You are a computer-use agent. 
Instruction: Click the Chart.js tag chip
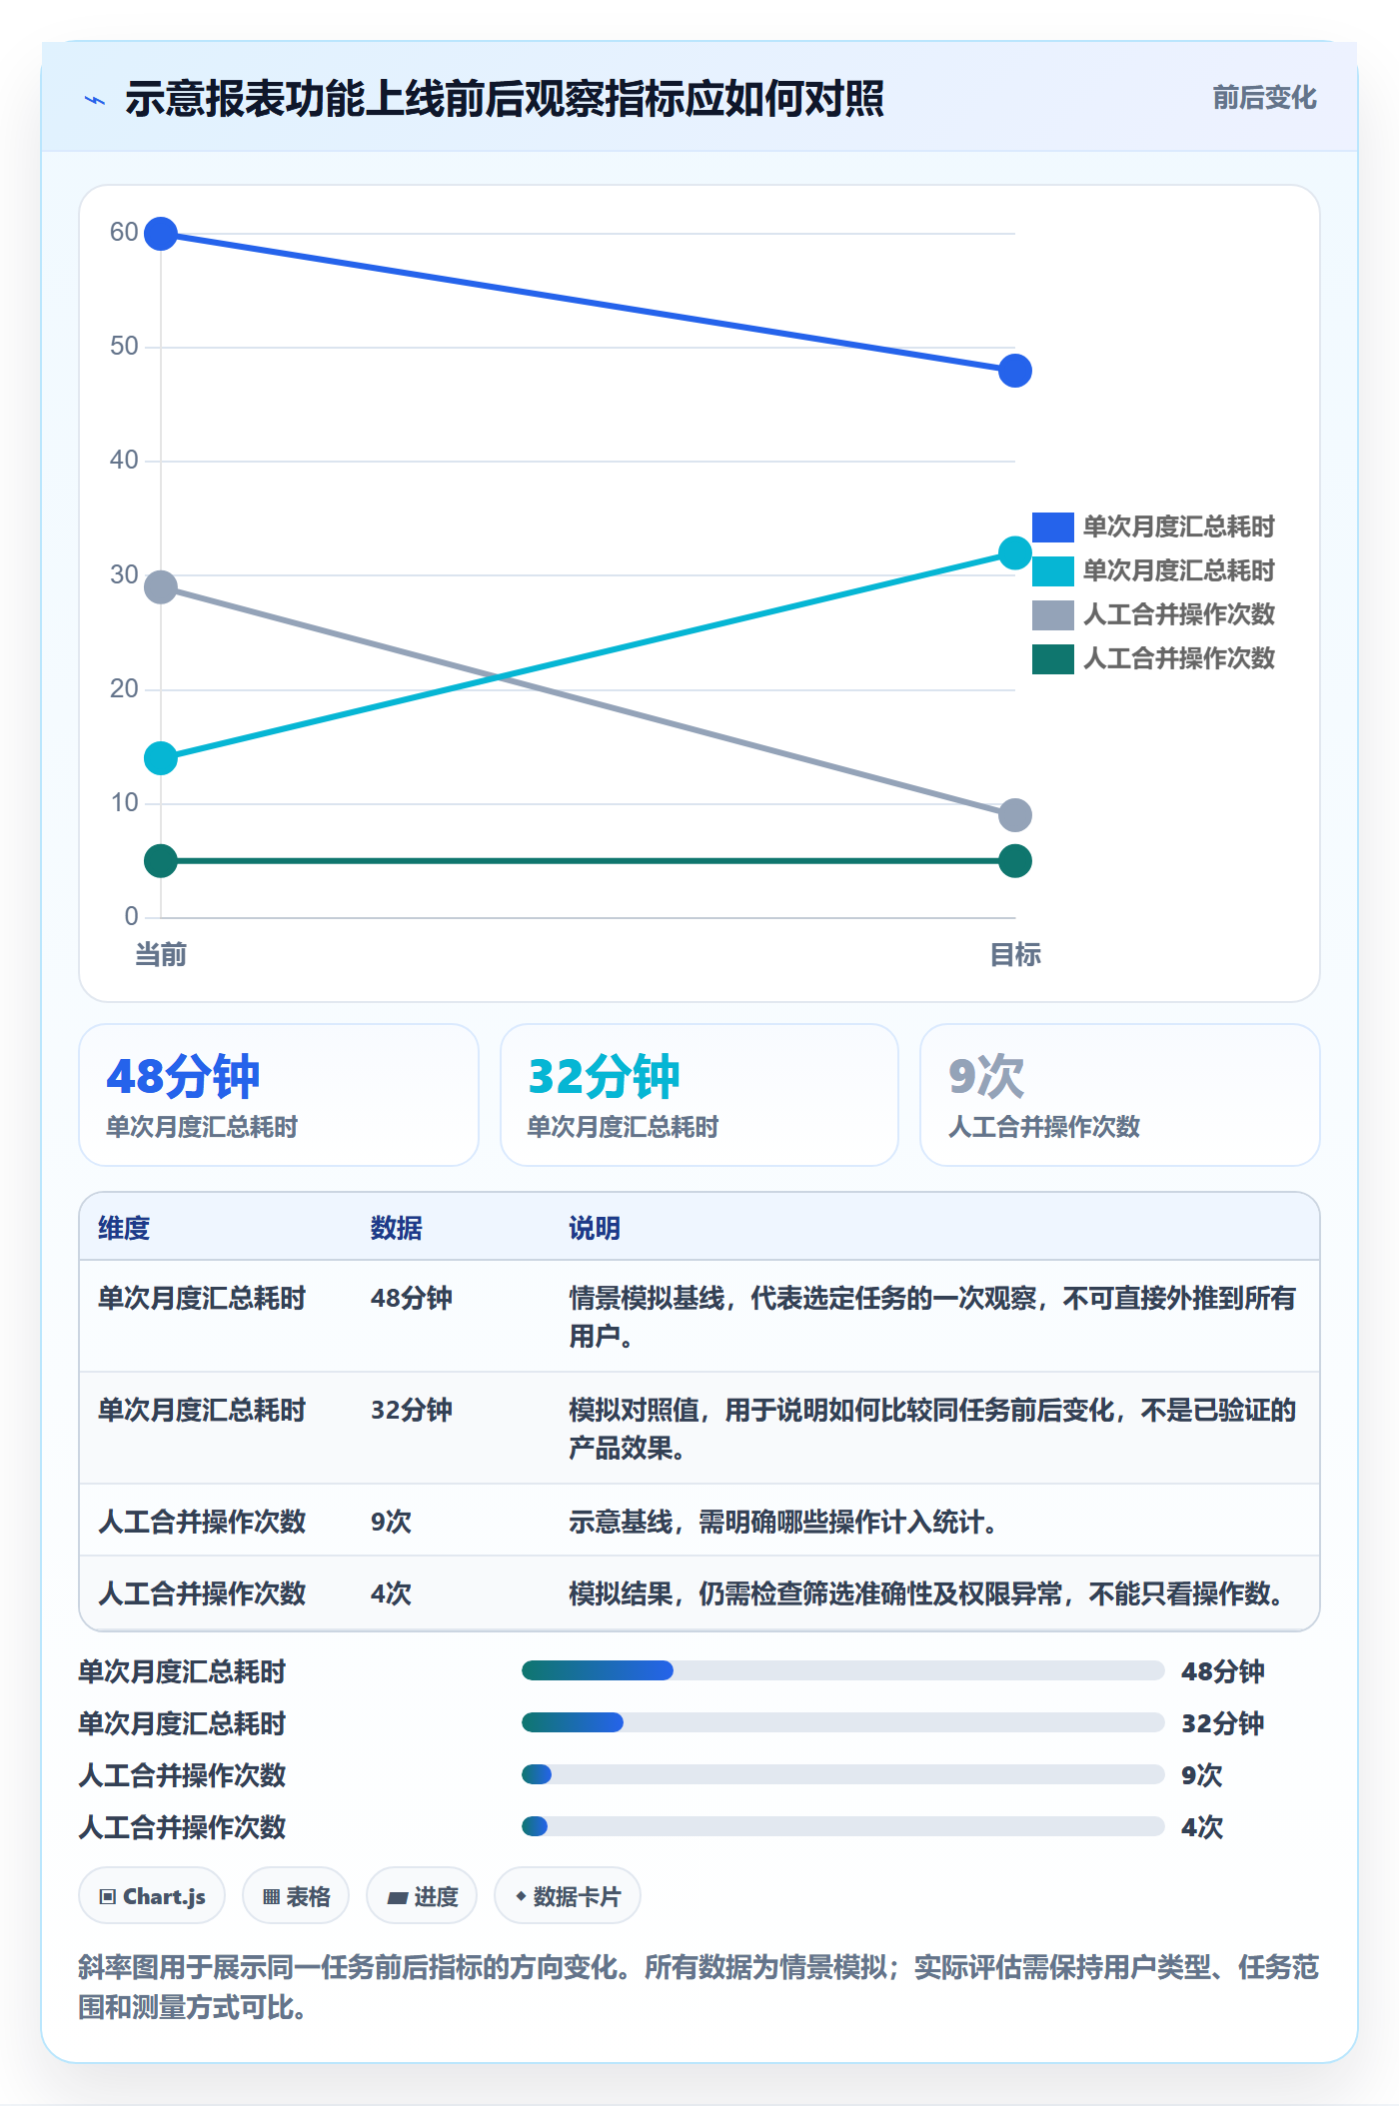pyautogui.click(x=152, y=1896)
